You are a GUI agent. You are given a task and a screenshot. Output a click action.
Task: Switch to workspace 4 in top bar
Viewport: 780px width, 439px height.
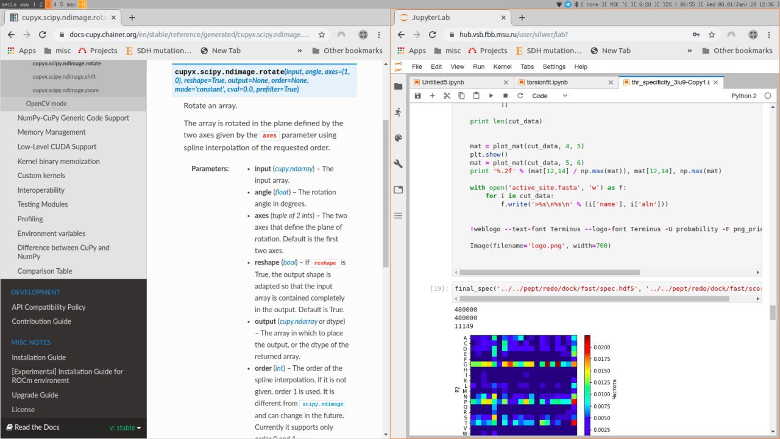55,4
